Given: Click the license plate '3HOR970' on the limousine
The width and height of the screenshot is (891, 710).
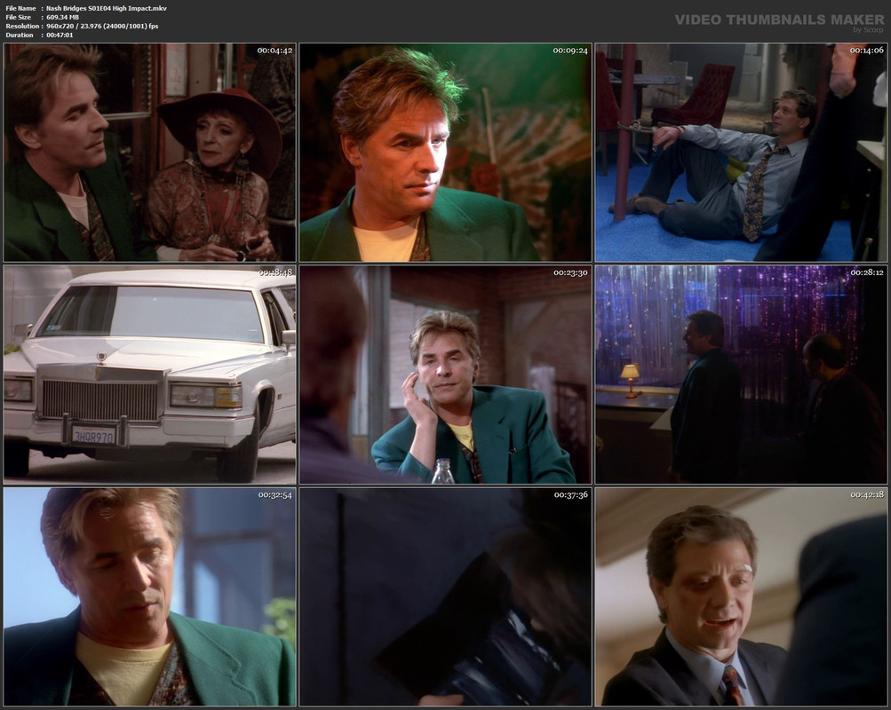Looking at the screenshot, I should coord(94,437).
